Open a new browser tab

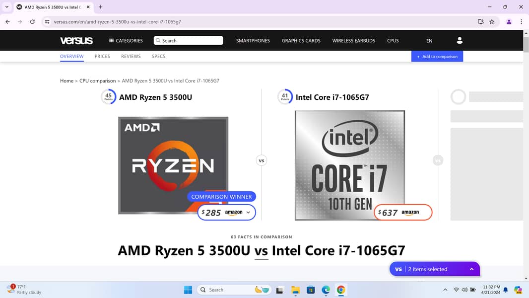[x=101, y=7]
